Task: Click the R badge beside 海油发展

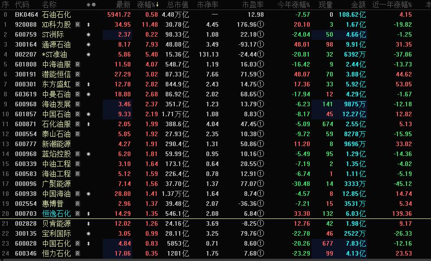Action: 77,104
